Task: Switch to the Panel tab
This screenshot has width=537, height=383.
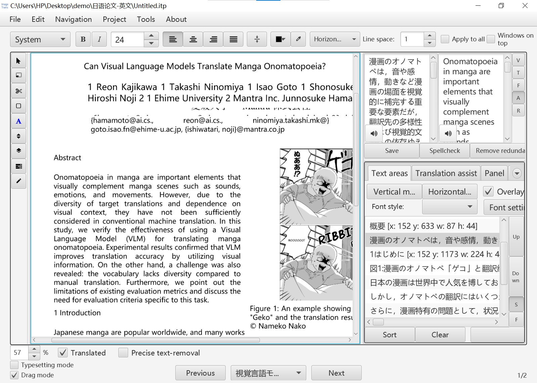Action: pyautogui.click(x=494, y=173)
